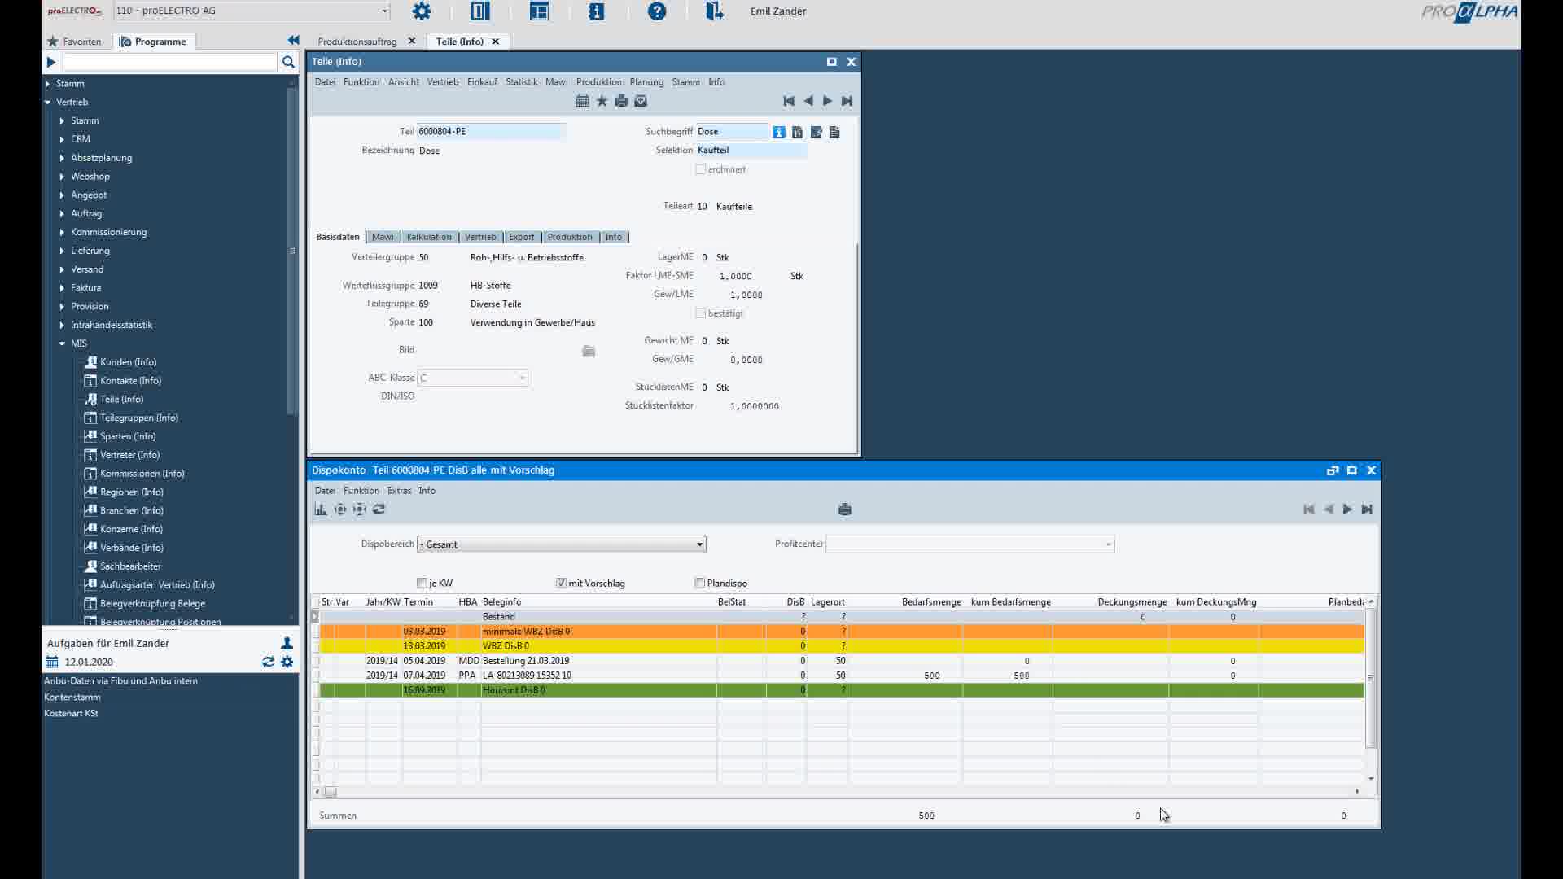This screenshot has width=1563, height=879.
Task: Open the Dispobereich dropdown
Action: pyautogui.click(x=699, y=544)
